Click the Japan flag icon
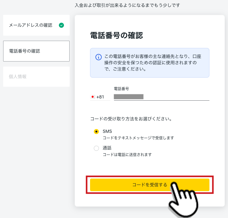This screenshot has height=218, width=228. [x=93, y=97]
